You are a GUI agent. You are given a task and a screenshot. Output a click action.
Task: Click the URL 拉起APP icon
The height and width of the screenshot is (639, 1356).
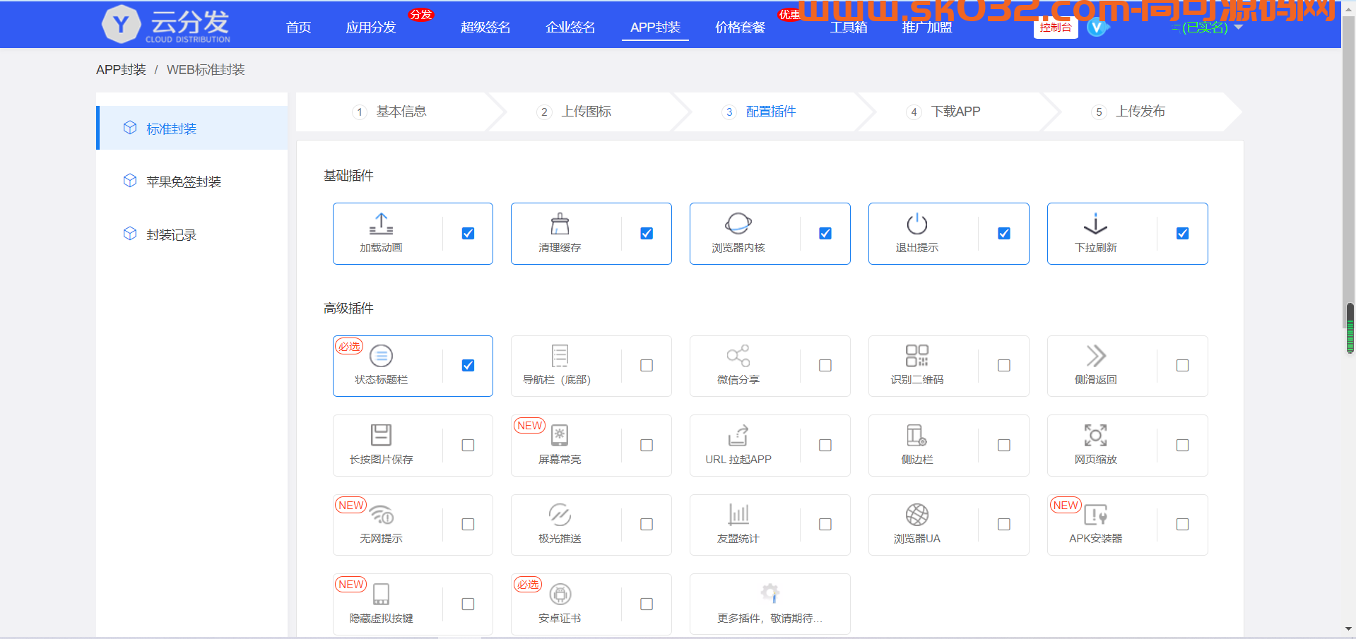(x=738, y=435)
